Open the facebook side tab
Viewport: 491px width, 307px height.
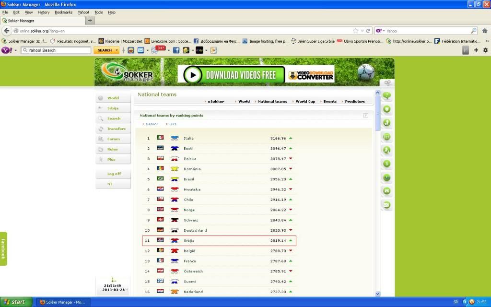point(3,249)
